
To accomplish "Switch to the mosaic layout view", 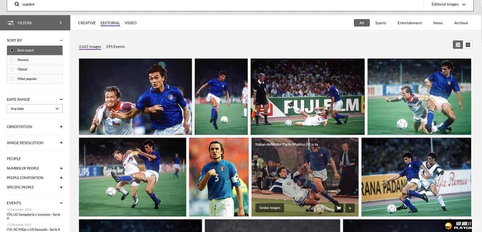I will pos(458,45).
